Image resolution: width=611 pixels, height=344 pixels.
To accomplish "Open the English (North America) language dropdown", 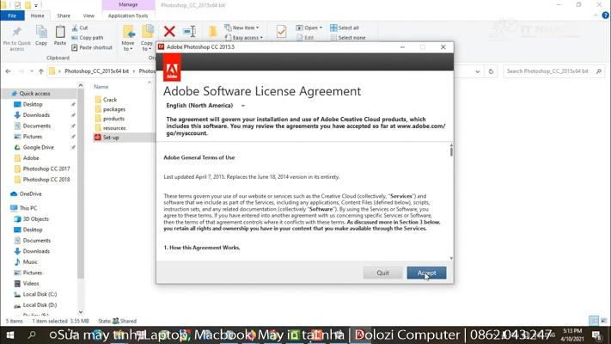I will coord(206,106).
